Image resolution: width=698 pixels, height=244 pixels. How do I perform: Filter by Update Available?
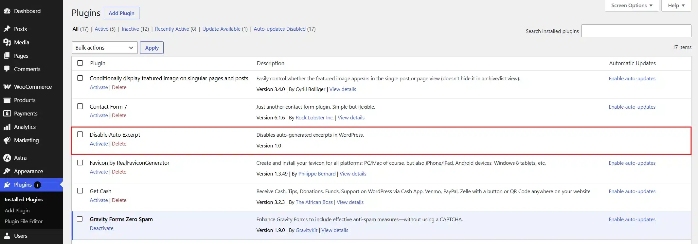(x=221, y=29)
